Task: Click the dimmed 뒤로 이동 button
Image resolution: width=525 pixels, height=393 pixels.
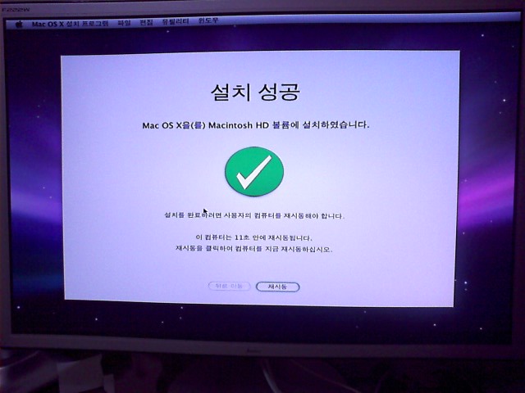Action: (230, 286)
